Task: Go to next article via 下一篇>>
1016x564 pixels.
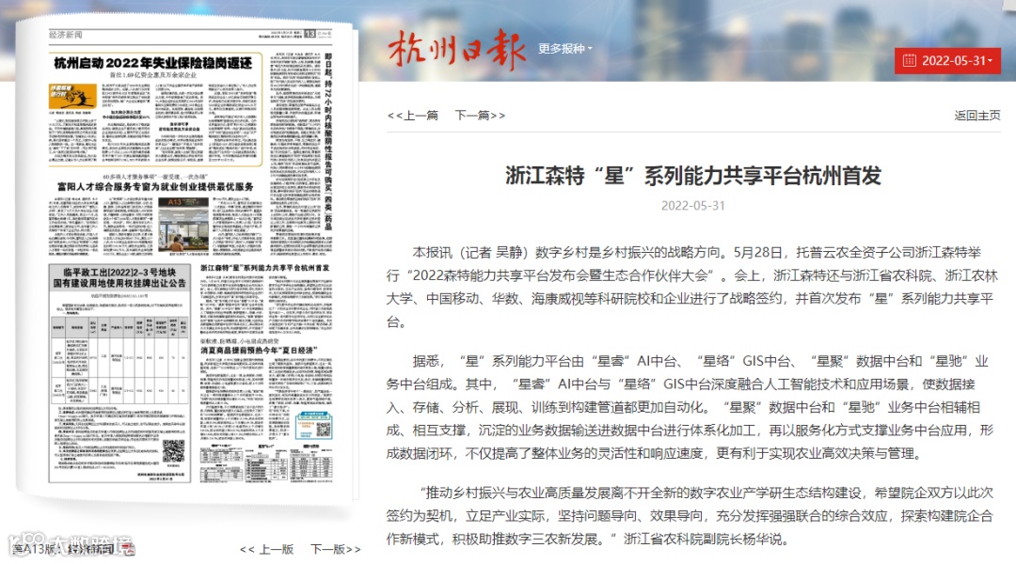Action: coord(480,116)
